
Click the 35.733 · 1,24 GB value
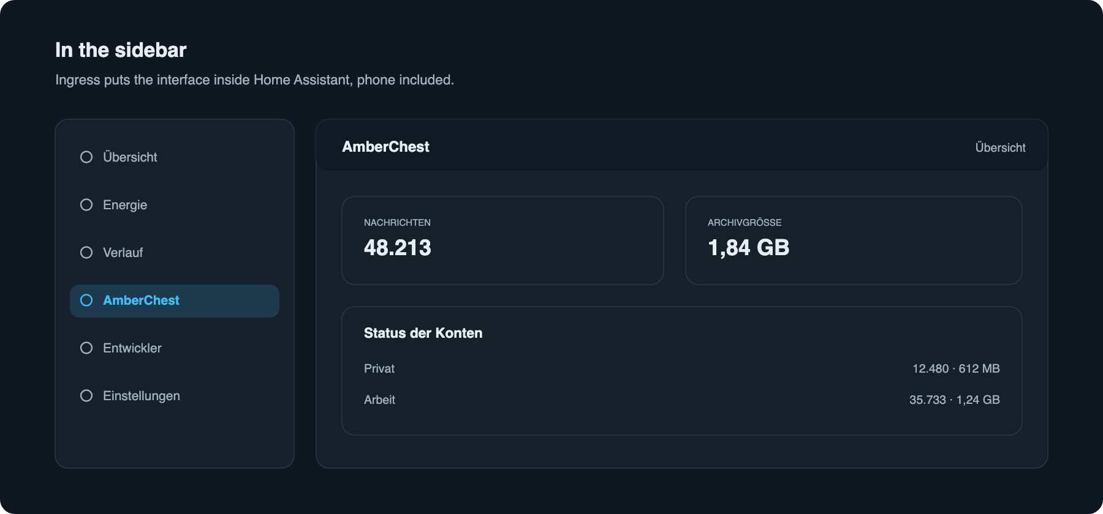(955, 400)
